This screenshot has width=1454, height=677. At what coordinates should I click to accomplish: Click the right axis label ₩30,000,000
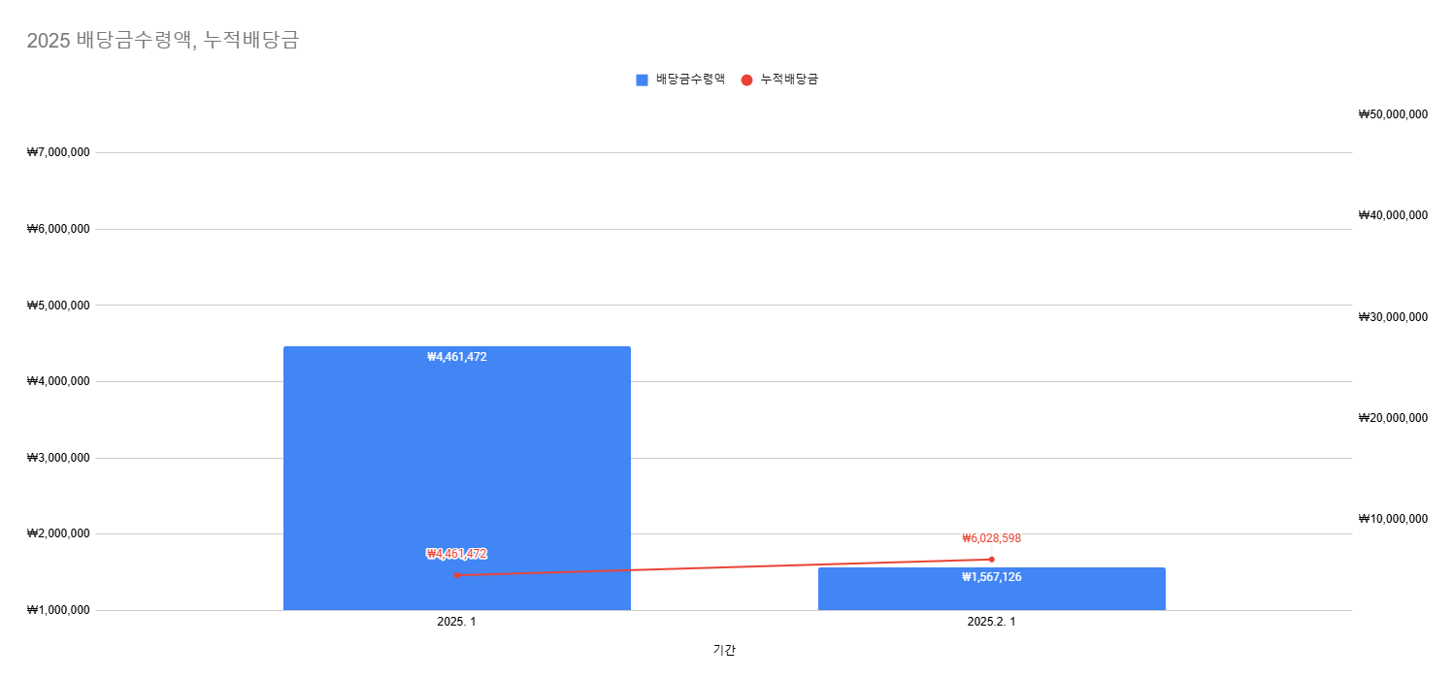1393,317
